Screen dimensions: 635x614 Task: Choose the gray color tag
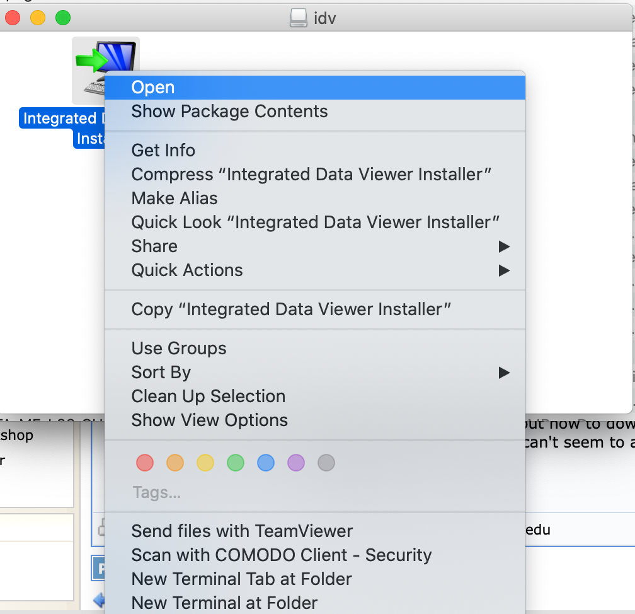(x=326, y=463)
